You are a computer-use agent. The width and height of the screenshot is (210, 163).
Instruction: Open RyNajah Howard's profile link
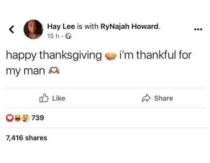pyautogui.click(x=130, y=27)
